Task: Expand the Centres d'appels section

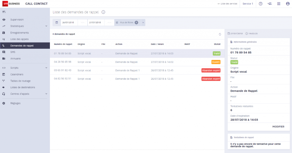Action: pyautogui.click(x=46, y=94)
